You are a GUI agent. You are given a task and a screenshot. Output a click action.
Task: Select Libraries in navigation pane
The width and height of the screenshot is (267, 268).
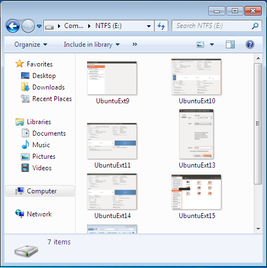39,122
